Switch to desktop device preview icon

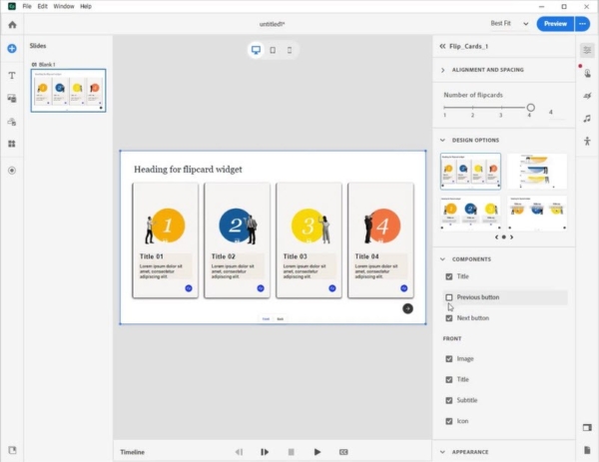click(x=256, y=50)
